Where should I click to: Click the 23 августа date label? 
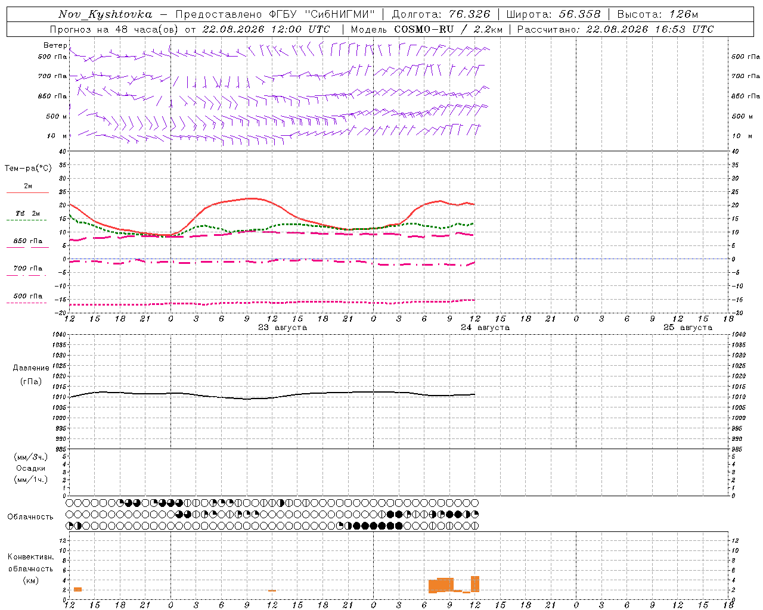click(282, 328)
